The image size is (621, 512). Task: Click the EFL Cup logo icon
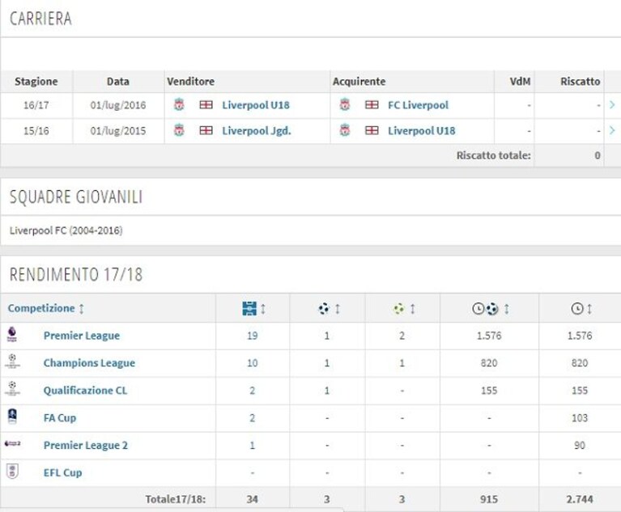click(12, 472)
